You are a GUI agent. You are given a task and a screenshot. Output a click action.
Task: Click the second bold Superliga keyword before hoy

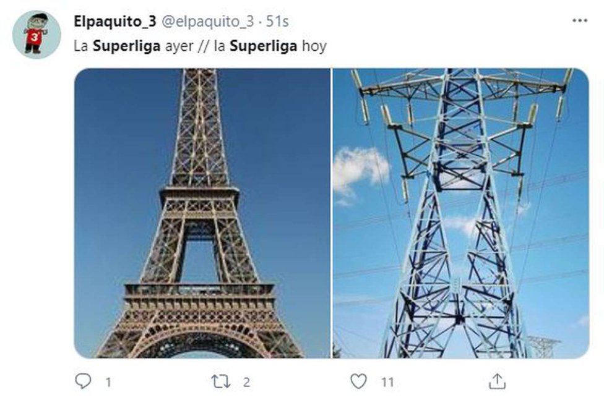[263, 46]
